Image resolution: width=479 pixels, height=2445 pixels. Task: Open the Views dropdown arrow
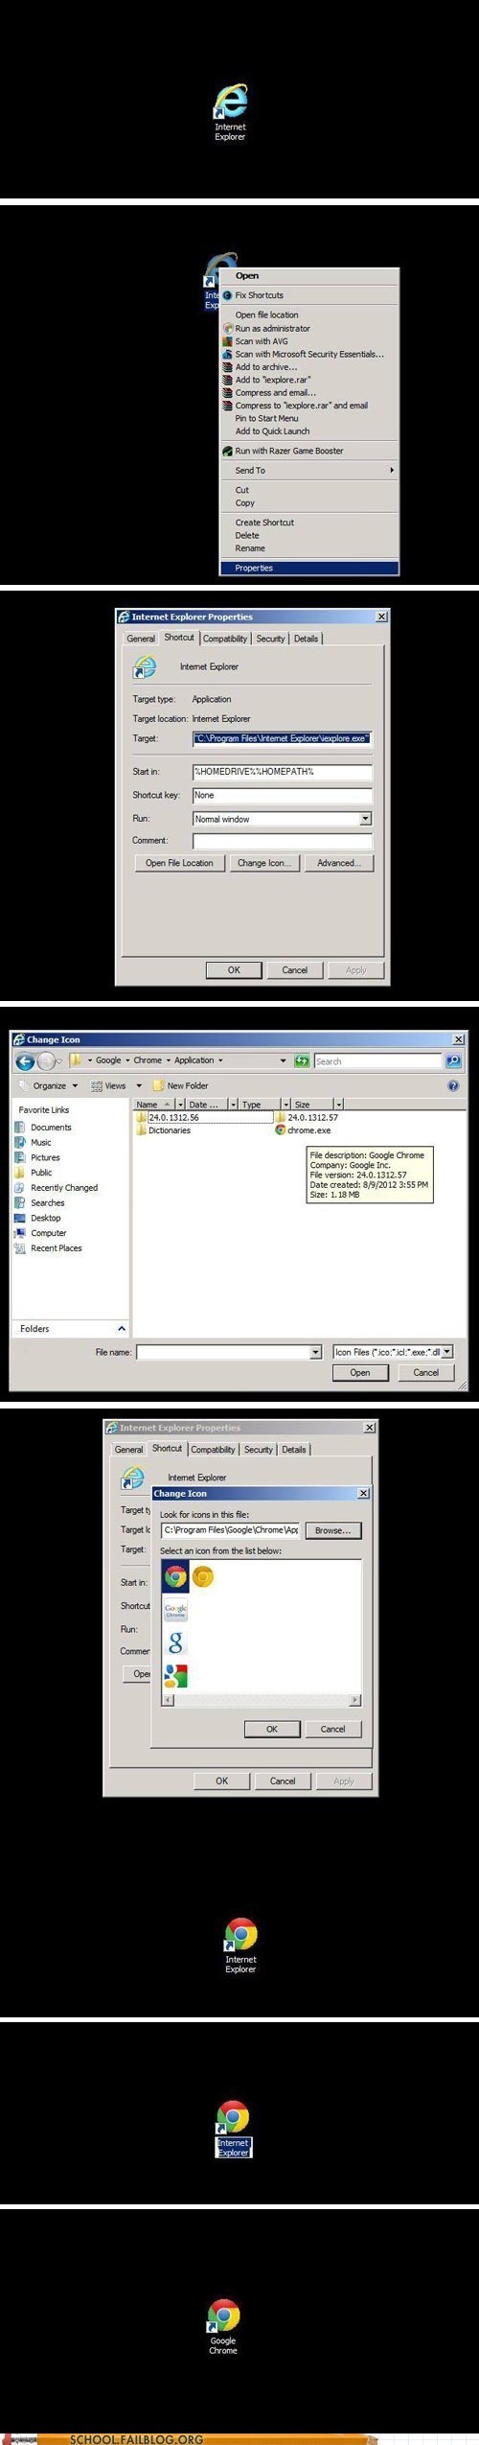[139, 1085]
